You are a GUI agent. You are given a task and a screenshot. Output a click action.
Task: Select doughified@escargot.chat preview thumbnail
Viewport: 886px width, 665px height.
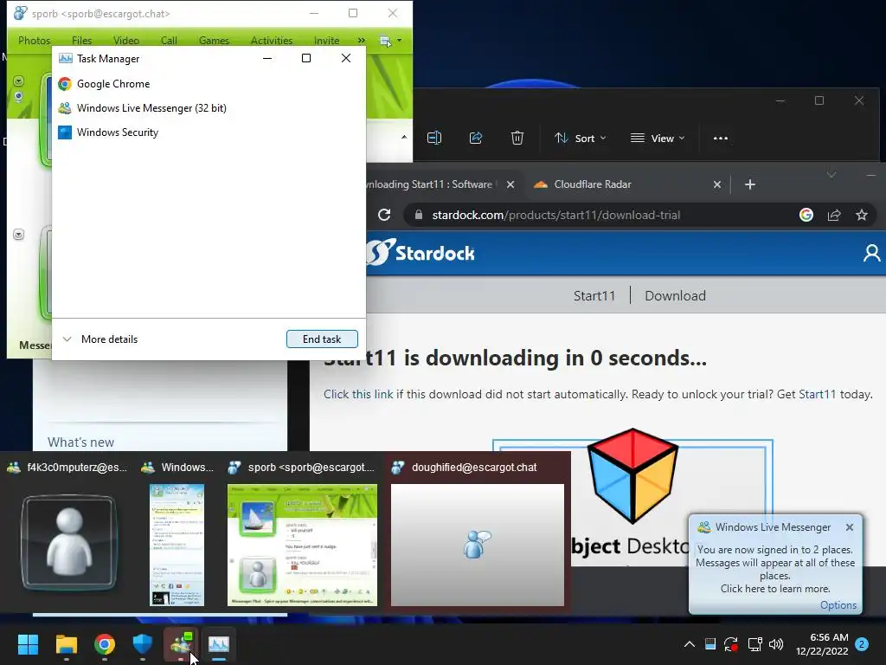coord(477,533)
